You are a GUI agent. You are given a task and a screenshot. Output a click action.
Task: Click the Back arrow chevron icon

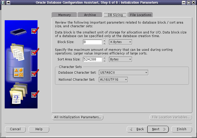(x=131, y=129)
